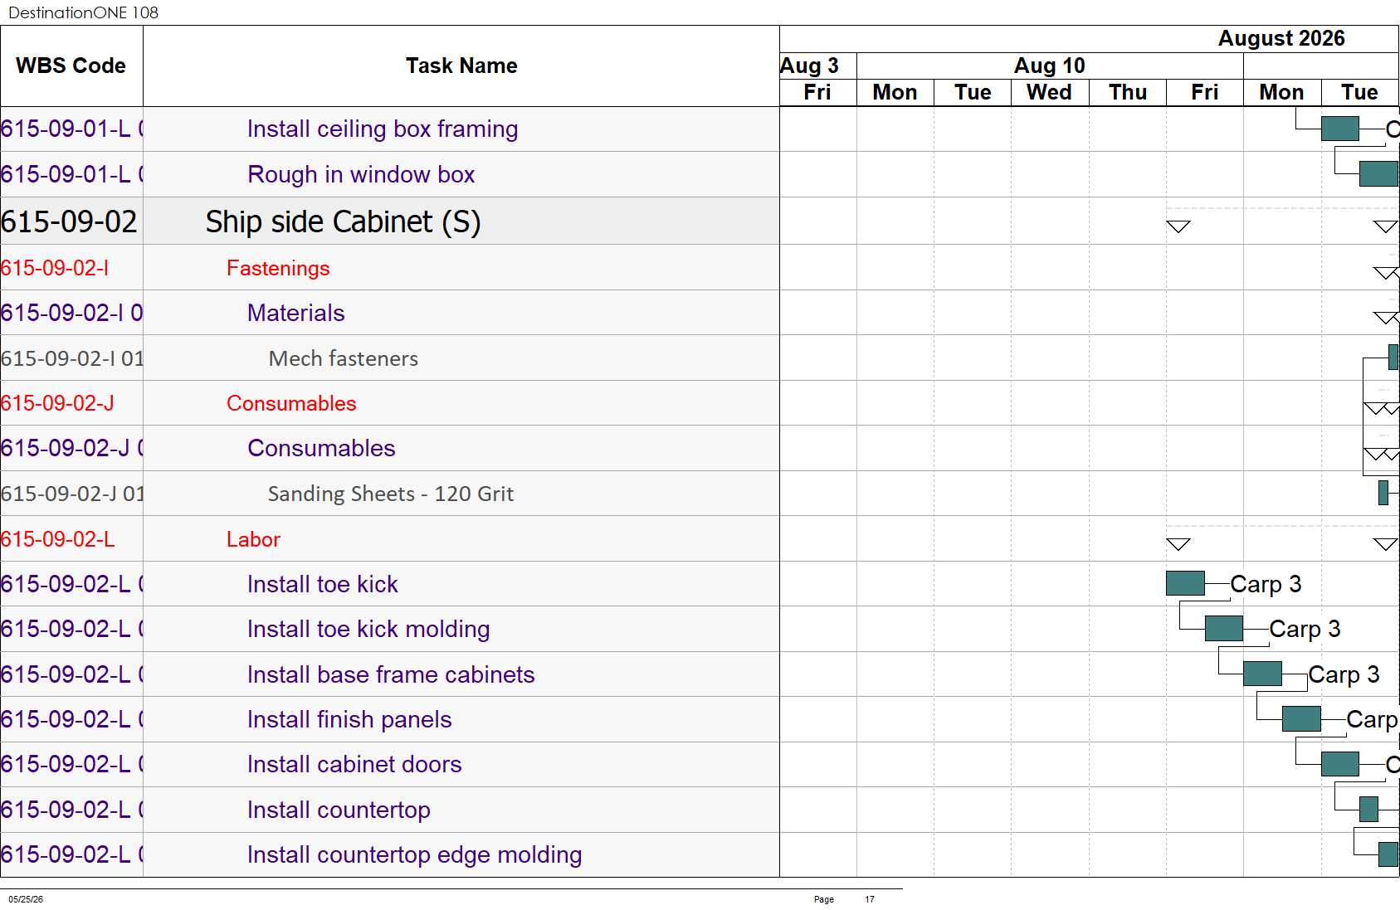The height and width of the screenshot is (910, 1400).
Task: Select Install countertop edge molding task name
Action: pos(414,854)
